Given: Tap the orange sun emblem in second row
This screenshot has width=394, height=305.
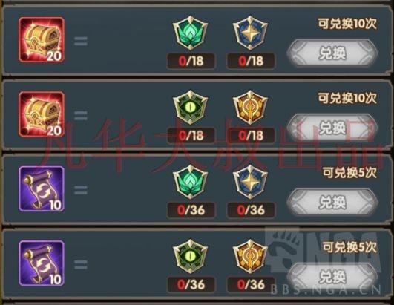Looking at the screenshot, I should (250, 108).
